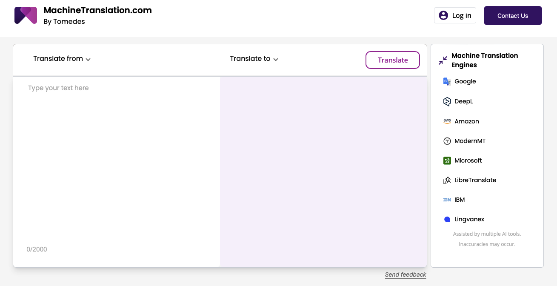The width and height of the screenshot is (557, 286).
Task: Select the Google translation engine icon
Action: (x=447, y=81)
